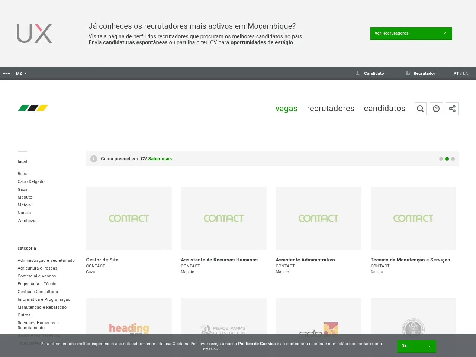Filter by Informática e Programação category
Viewport: 476px width, 357px height.
[44, 300]
